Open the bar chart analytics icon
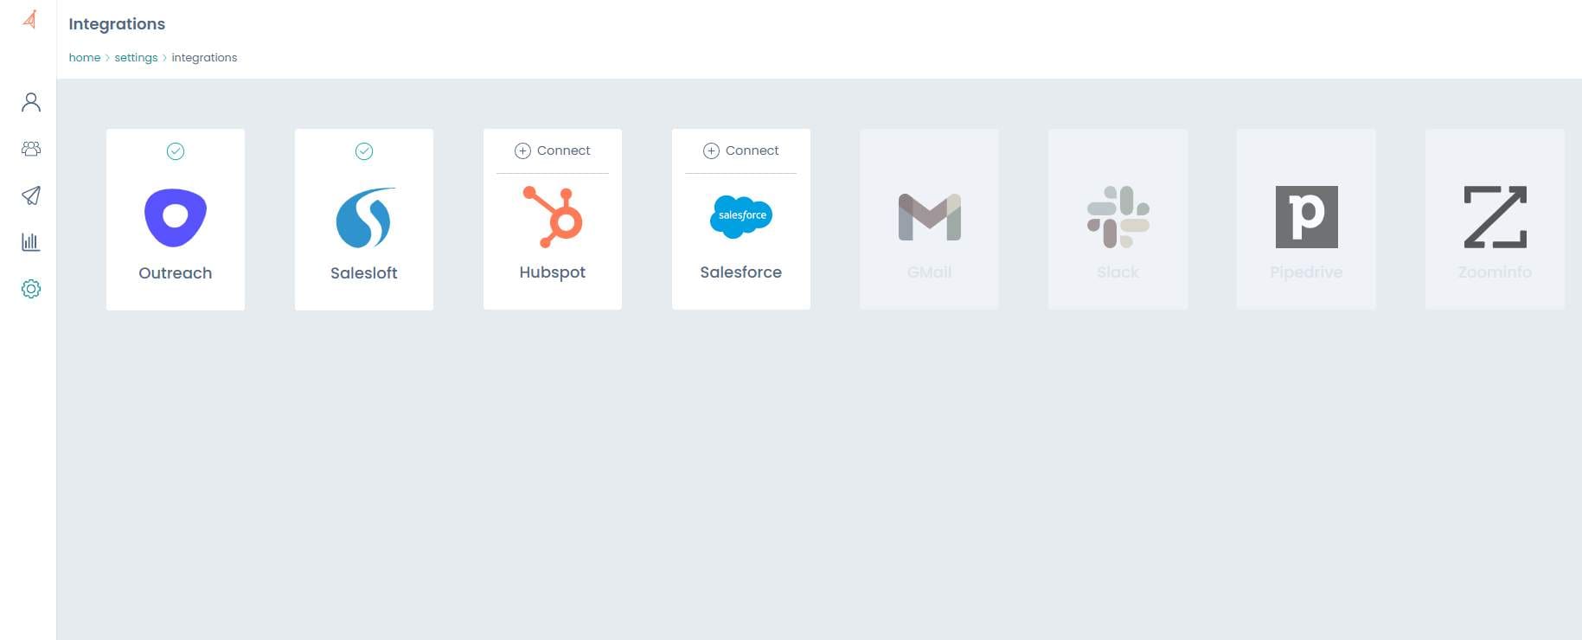The width and height of the screenshot is (1582, 640). 31,242
